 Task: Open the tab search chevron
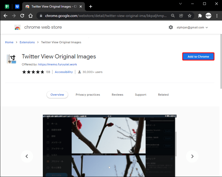[x=180, y=4]
